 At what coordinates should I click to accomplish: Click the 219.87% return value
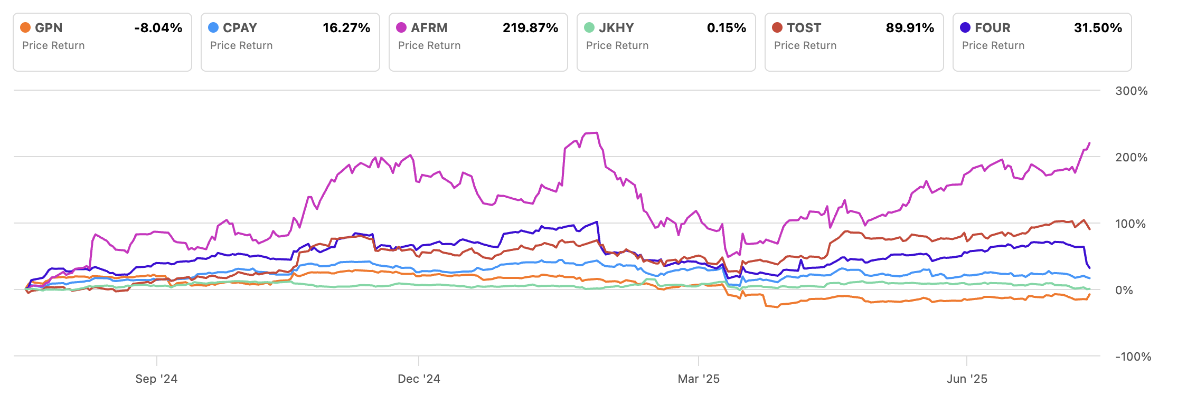coord(530,28)
